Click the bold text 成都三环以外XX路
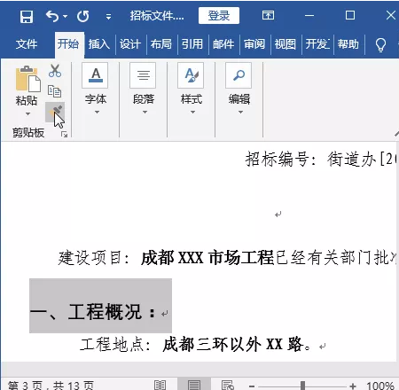 (233, 345)
